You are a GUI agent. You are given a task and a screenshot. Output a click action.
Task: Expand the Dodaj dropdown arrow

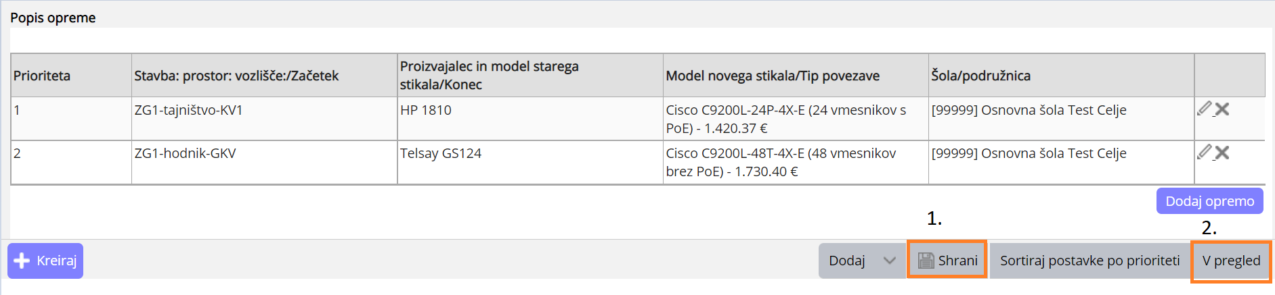pos(890,261)
